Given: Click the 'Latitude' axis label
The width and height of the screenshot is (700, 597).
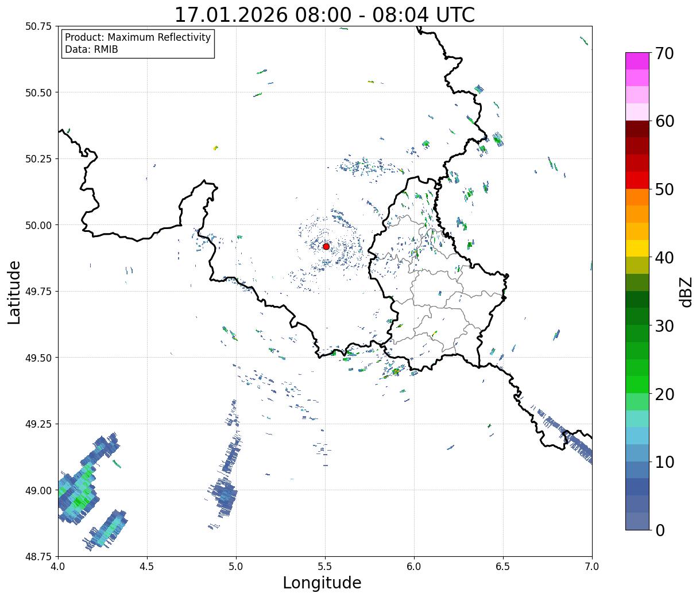Looking at the screenshot, I should click(14, 292).
